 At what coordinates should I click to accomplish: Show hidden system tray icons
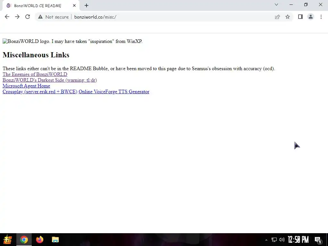click(266, 240)
